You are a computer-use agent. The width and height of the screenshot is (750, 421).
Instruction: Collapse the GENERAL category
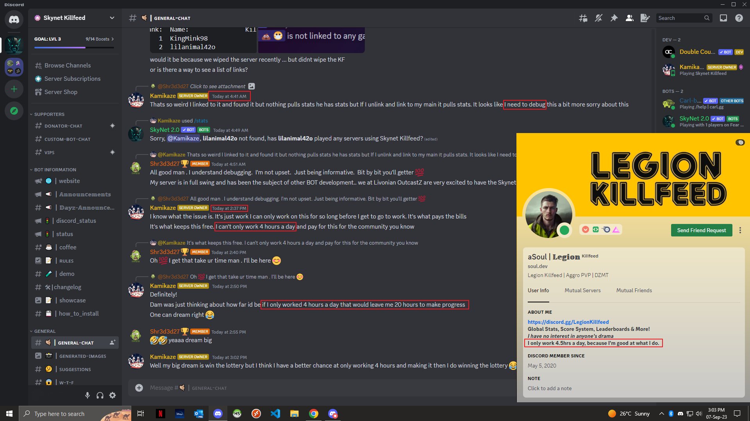(45, 331)
